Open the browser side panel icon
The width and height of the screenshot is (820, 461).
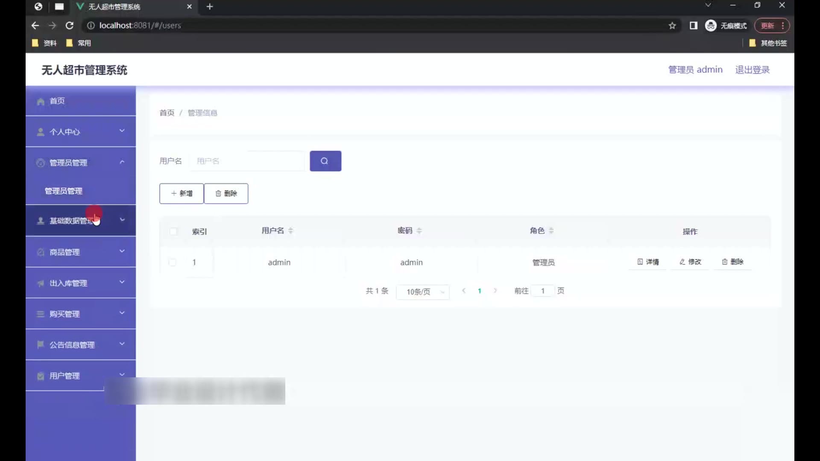[x=693, y=26]
